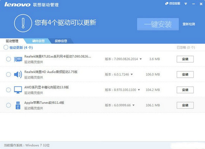The height and width of the screenshot is (149, 205).
Task: Click the Realtek瑞昱HD Audio driver name text
Action: pyautogui.click(x=51, y=72)
